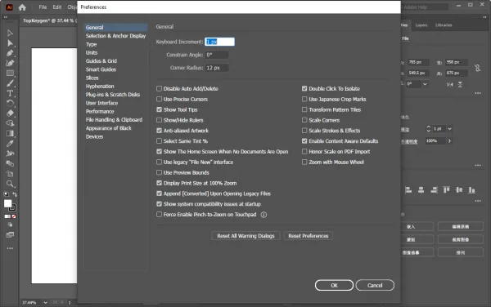This screenshot has width=491, height=307.
Task: Select the Shape Builder tool
Action: coord(10,123)
